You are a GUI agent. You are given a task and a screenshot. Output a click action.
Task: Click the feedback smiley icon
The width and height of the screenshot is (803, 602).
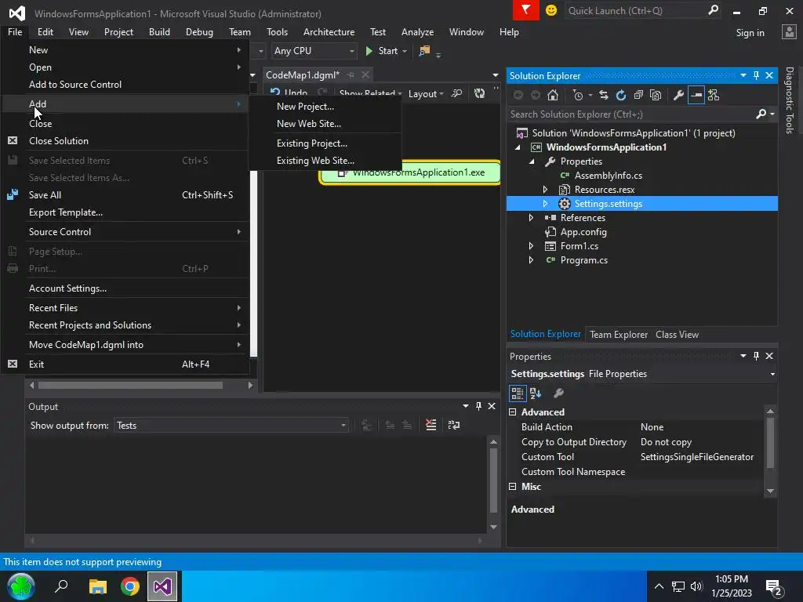click(551, 10)
